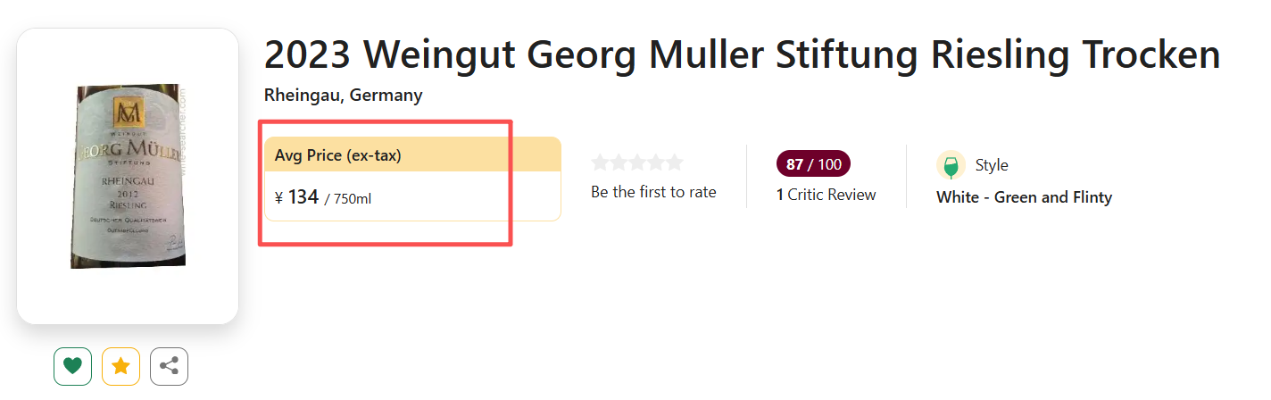1271x400 pixels.
Task: Rate one star using the first rating star
Action: pos(600,162)
